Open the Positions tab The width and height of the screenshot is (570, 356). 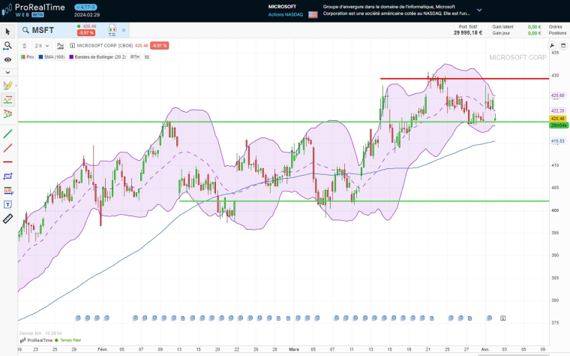[556, 33]
